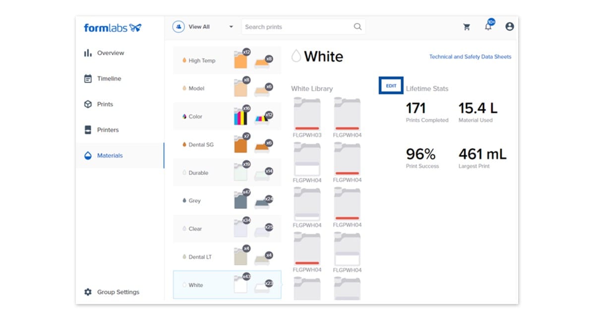Click the Color cartridge icon
595x311 pixels.
pos(240,116)
